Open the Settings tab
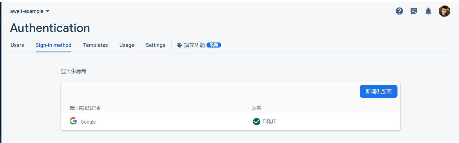This screenshot has height=143, width=459. [156, 45]
